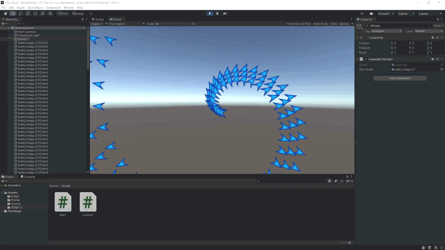Viewport: 445px width, 250px height.
Task: Switch to the Console tab
Action: [28, 176]
